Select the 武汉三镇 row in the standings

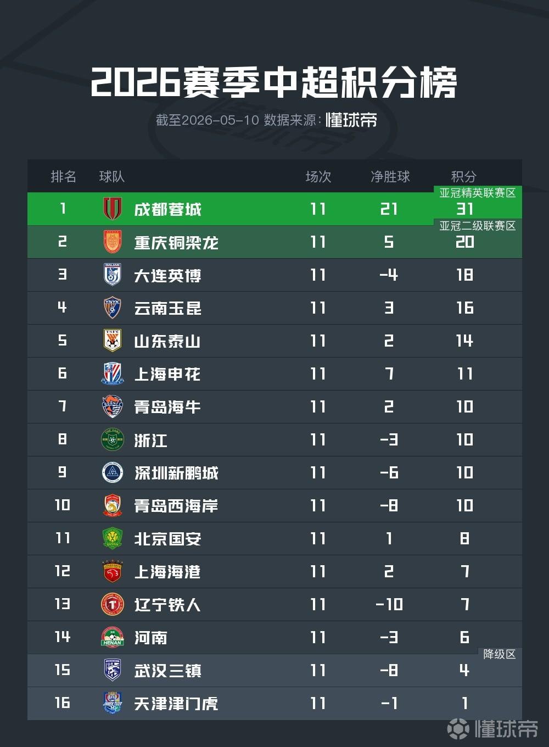tap(274, 670)
